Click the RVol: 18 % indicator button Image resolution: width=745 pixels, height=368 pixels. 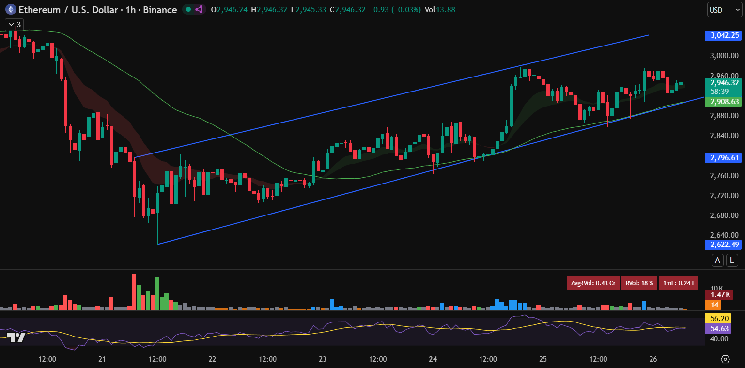click(x=638, y=283)
